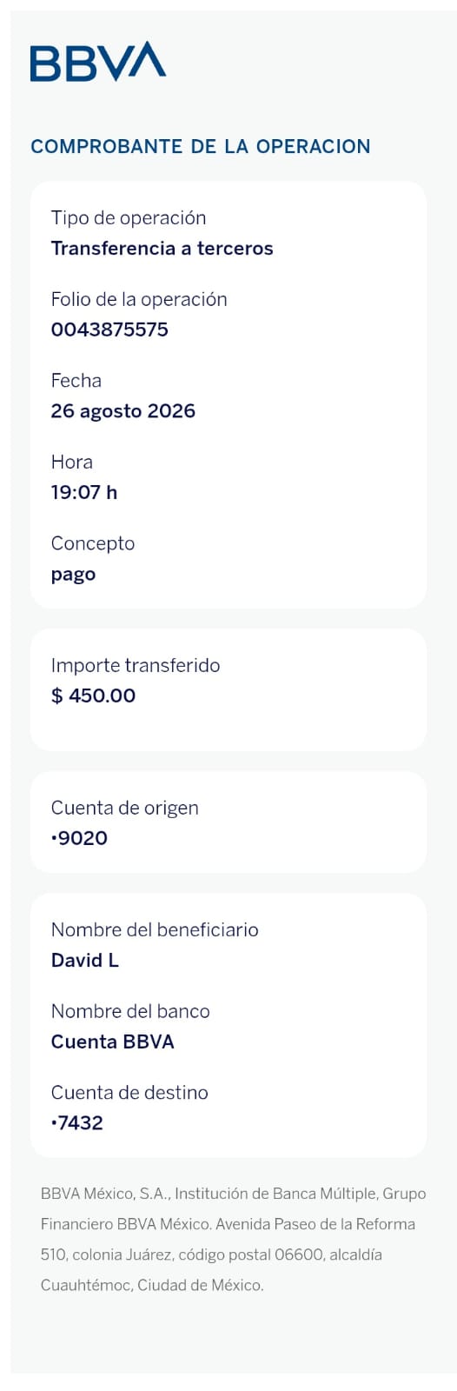This screenshot has height=1391, width=457.
Task: Click the Nombre del banco label
Action: (130, 1011)
